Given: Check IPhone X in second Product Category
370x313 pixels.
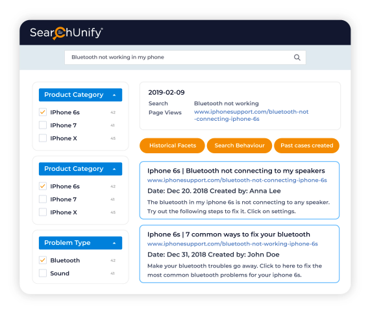Looking at the screenshot, I should [x=43, y=212].
